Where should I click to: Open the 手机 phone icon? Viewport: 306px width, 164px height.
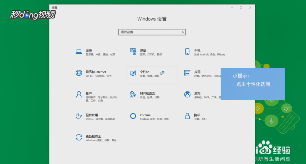click(x=187, y=52)
